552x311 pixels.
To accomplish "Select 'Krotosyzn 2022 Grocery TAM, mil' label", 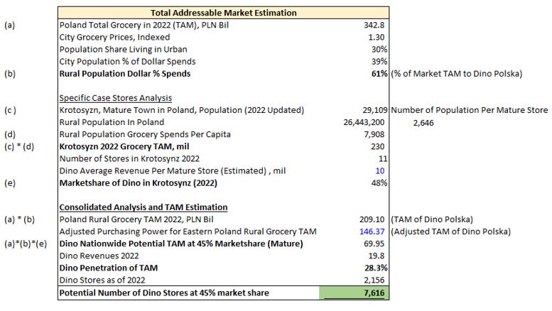I will (x=124, y=146).
